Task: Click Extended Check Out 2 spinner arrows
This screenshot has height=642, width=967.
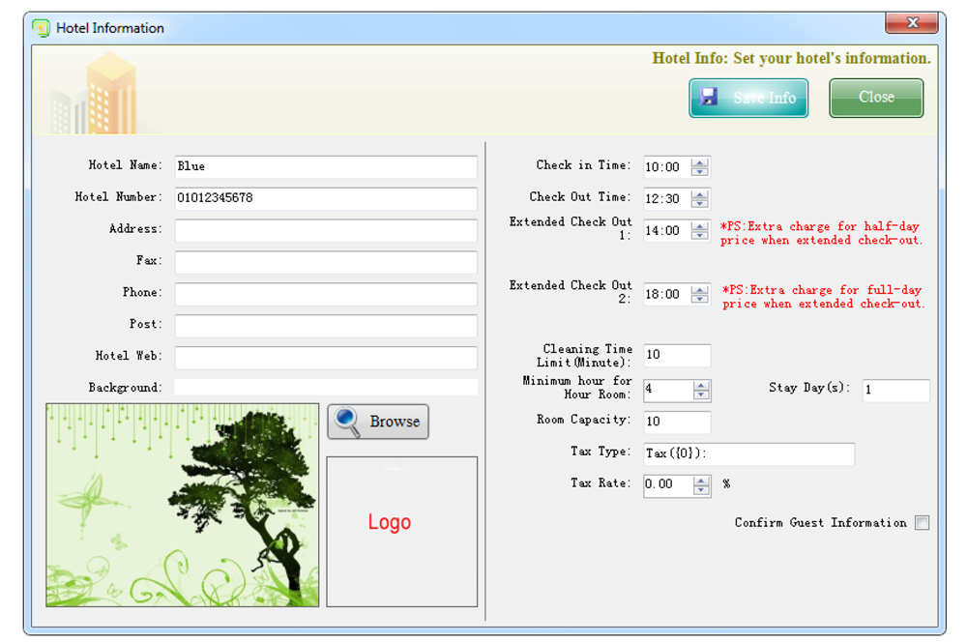Action: [x=701, y=295]
